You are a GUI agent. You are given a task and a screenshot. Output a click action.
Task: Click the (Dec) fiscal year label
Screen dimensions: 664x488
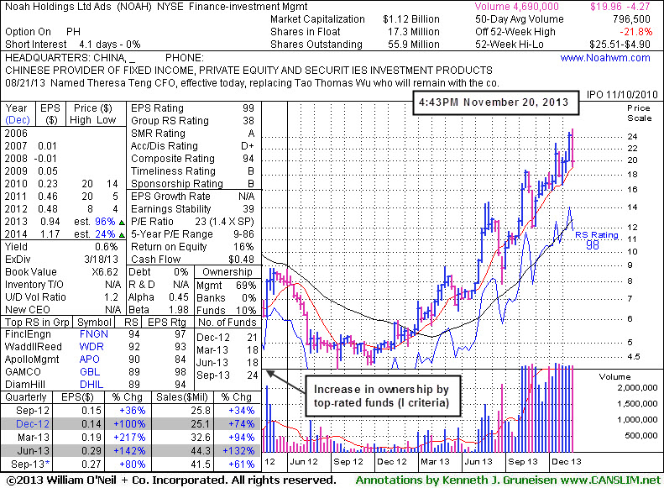(18, 120)
